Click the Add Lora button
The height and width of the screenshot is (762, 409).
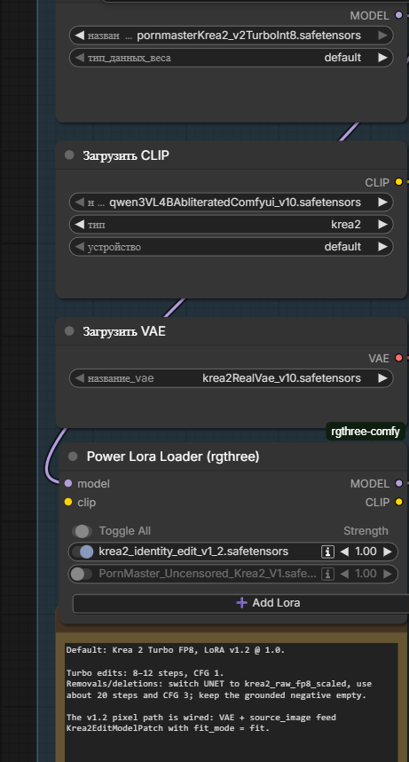pos(241,603)
